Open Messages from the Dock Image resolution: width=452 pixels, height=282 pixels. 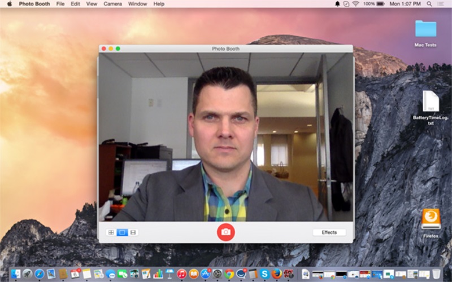111,274
